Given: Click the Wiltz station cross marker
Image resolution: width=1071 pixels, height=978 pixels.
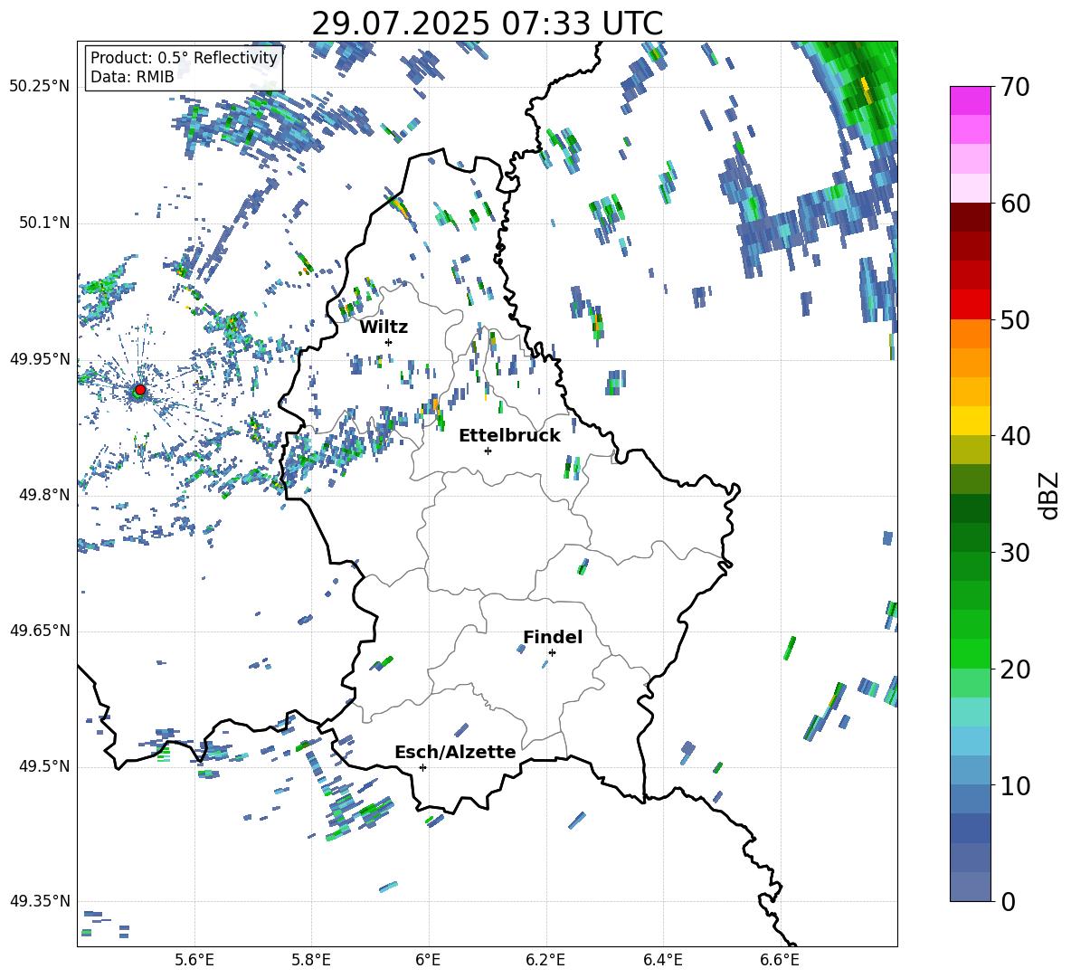Looking at the screenshot, I should click(389, 342).
